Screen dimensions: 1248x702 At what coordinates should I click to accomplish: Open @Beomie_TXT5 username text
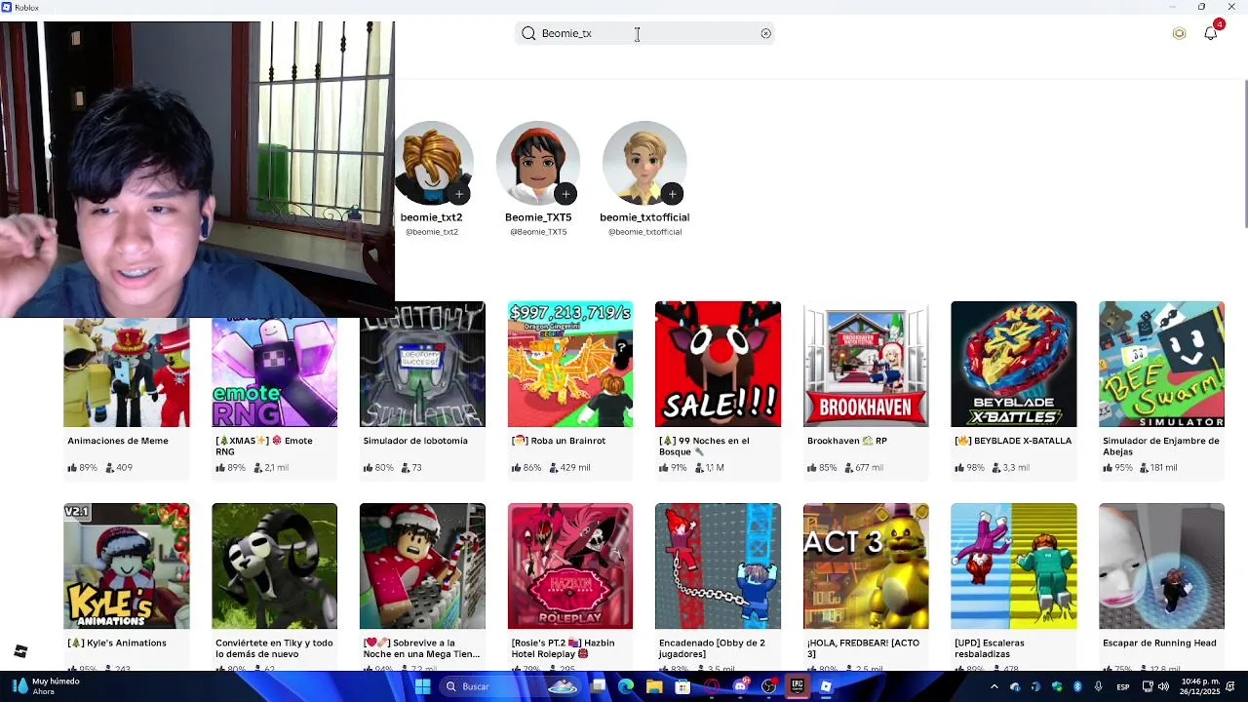[538, 232]
